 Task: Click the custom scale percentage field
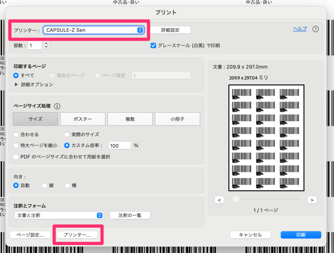click(x=119, y=146)
